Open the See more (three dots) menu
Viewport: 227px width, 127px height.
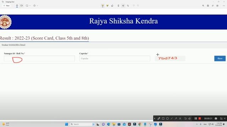pos(224,6)
